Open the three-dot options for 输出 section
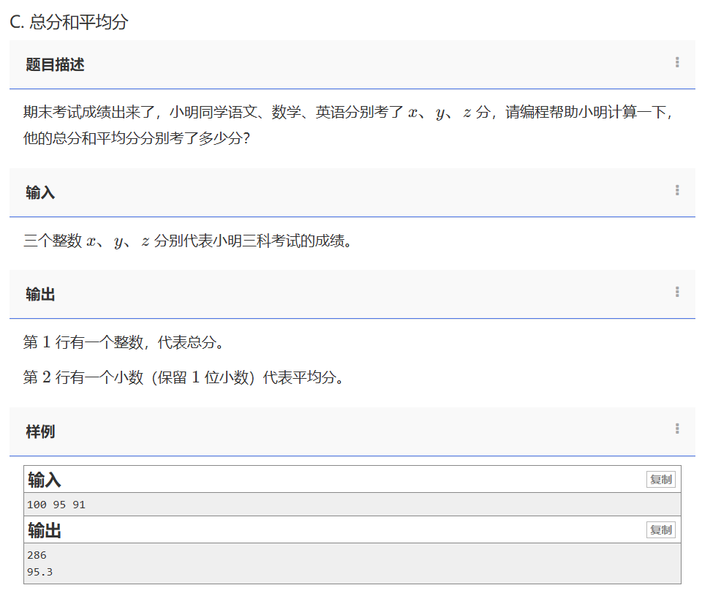The width and height of the screenshot is (702, 596). click(677, 293)
